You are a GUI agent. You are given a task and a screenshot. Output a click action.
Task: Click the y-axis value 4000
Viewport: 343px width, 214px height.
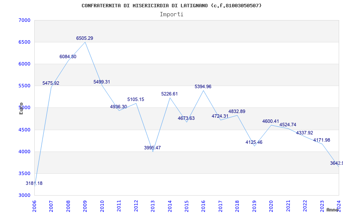click(x=24, y=152)
